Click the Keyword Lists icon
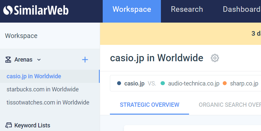The width and height of the screenshot is (261, 131). coord(9,125)
